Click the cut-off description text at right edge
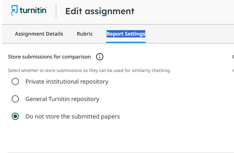 point(233,70)
